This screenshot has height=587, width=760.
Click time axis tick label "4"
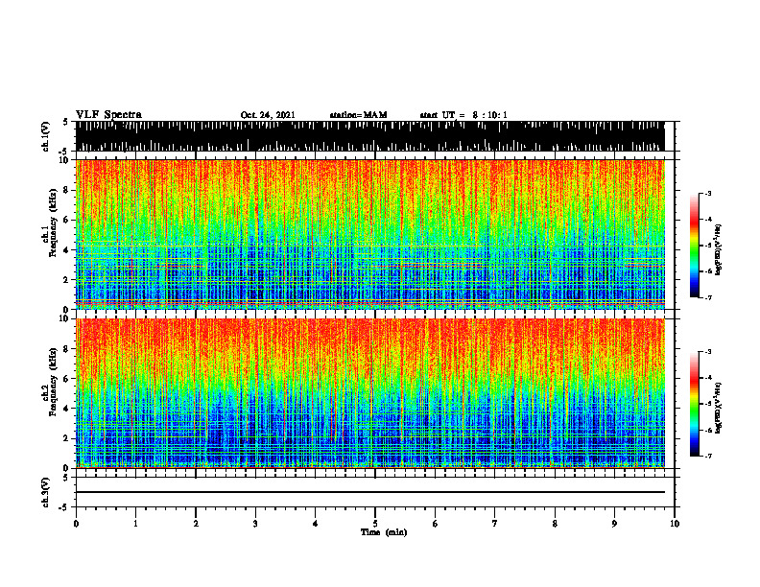point(316,524)
